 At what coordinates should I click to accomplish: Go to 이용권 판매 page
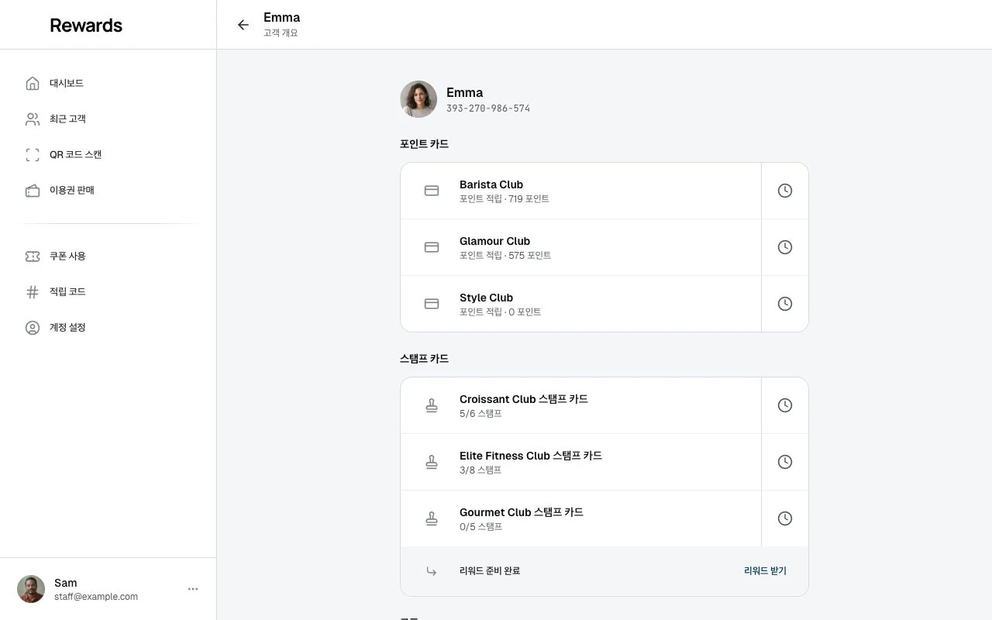tap(108, 190)
